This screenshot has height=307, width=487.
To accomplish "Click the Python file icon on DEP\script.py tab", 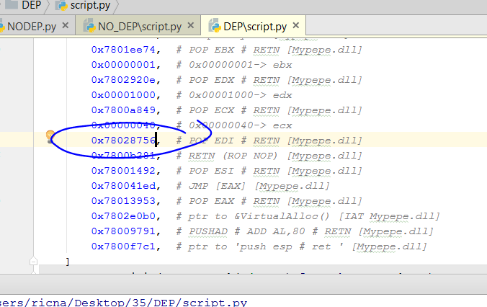I will point(214,27).
